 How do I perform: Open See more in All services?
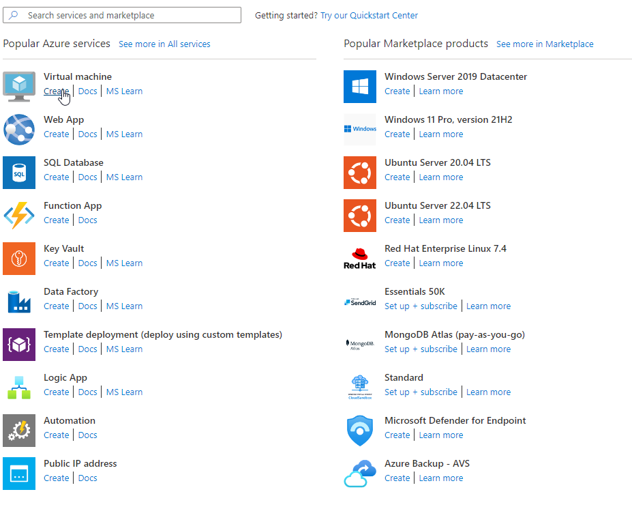(164, 44)
